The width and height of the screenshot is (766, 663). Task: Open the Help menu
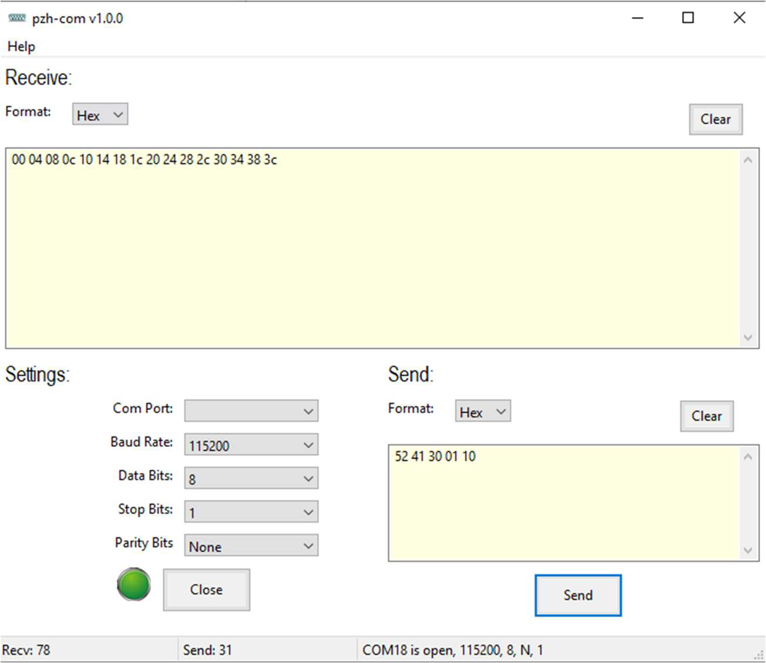[21, 46]
